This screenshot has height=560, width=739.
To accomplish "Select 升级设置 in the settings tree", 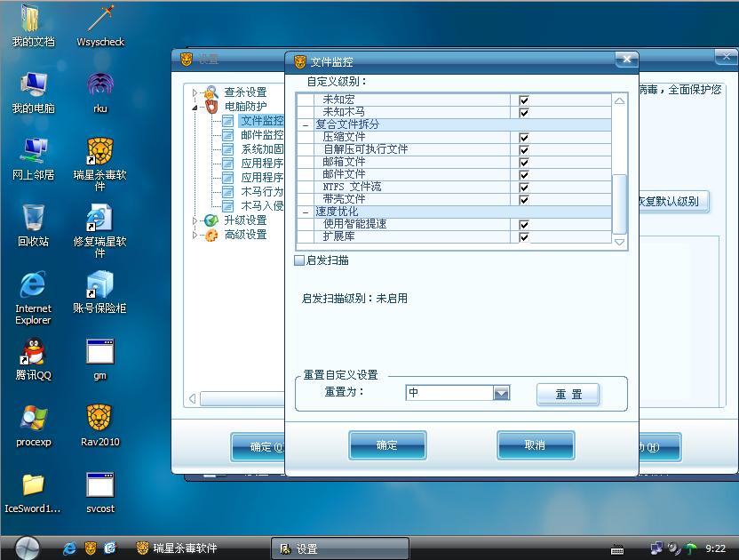I will (x=244, y=220).
